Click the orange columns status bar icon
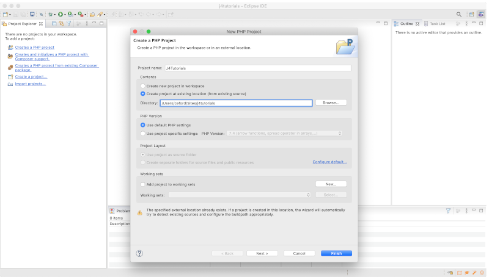The image size is (489, 277). pyautogui.click(x=460, y=273)
